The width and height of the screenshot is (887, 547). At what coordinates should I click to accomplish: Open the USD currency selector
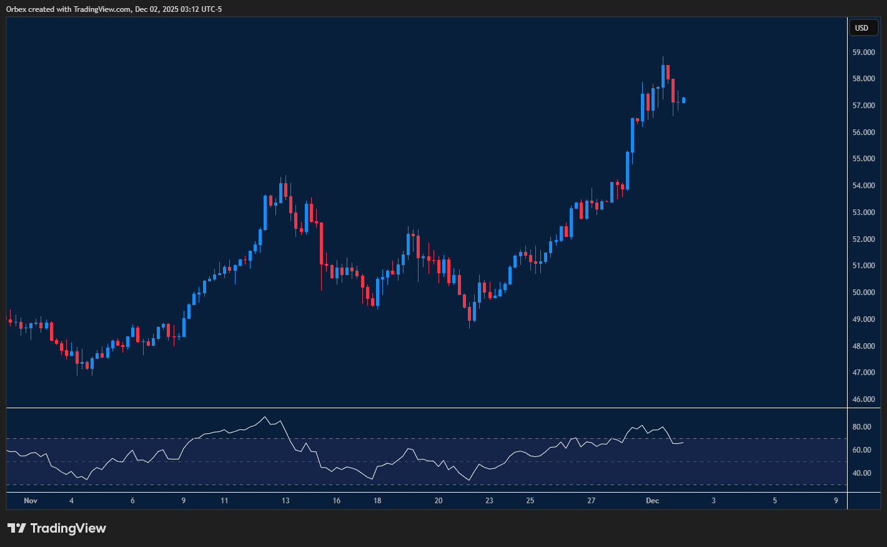pos(863,28)
